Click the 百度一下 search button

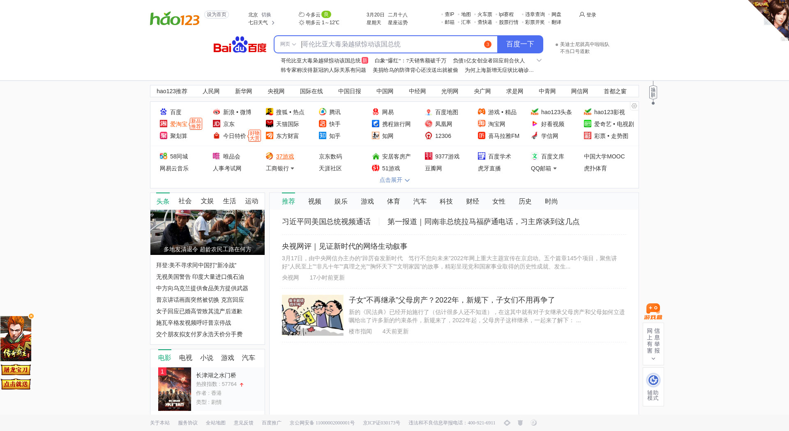[x=520, y=44]
